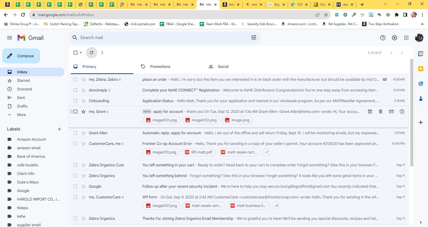The image size is (428, 227).
Task: Open image001.png attachment
Action: coord(161,120)
